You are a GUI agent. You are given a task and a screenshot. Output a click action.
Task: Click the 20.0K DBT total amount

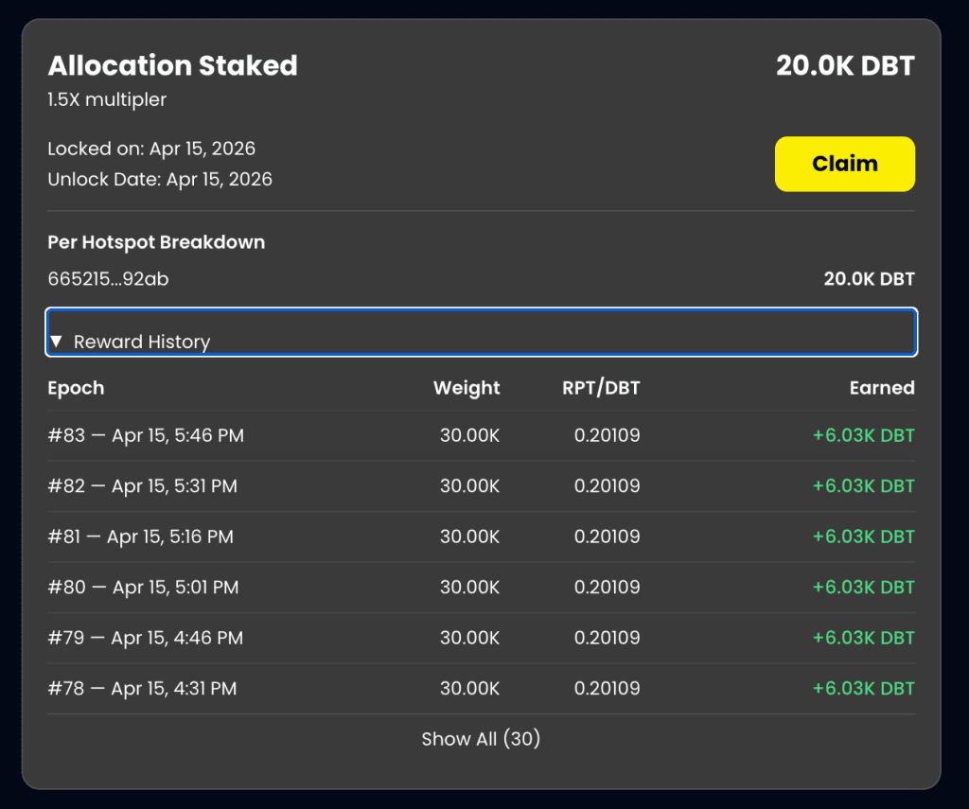[845, 66]
